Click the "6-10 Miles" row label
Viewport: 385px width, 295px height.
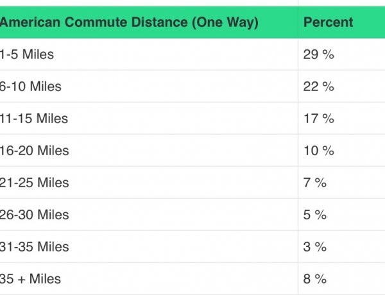pos(31,87)
